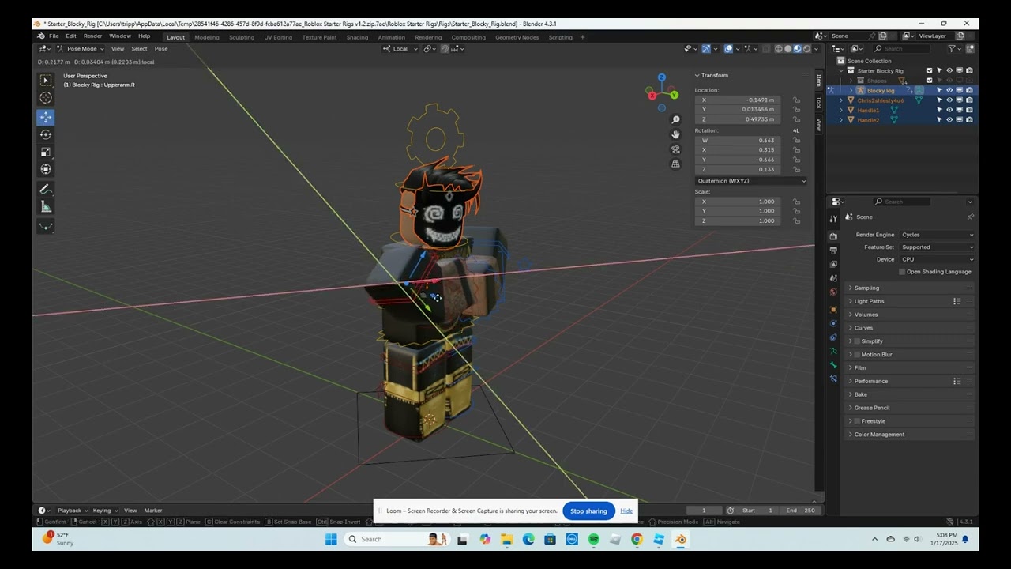The height and width of the screenshot is (569, 1011).
Task: Open the Tool properties tab icon
Action: pyautogui.click(x=833, y=219)
